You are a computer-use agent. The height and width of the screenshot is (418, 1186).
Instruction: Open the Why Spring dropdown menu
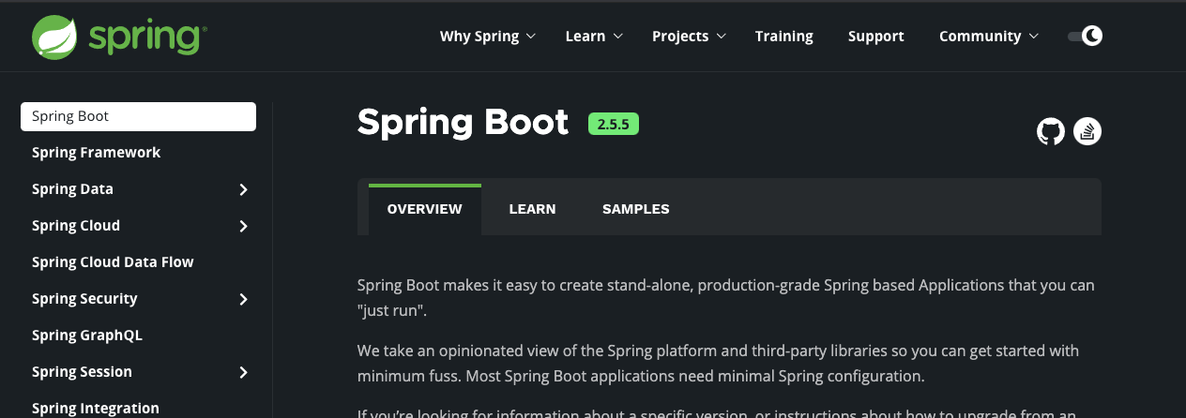click(x=488, y=37)
